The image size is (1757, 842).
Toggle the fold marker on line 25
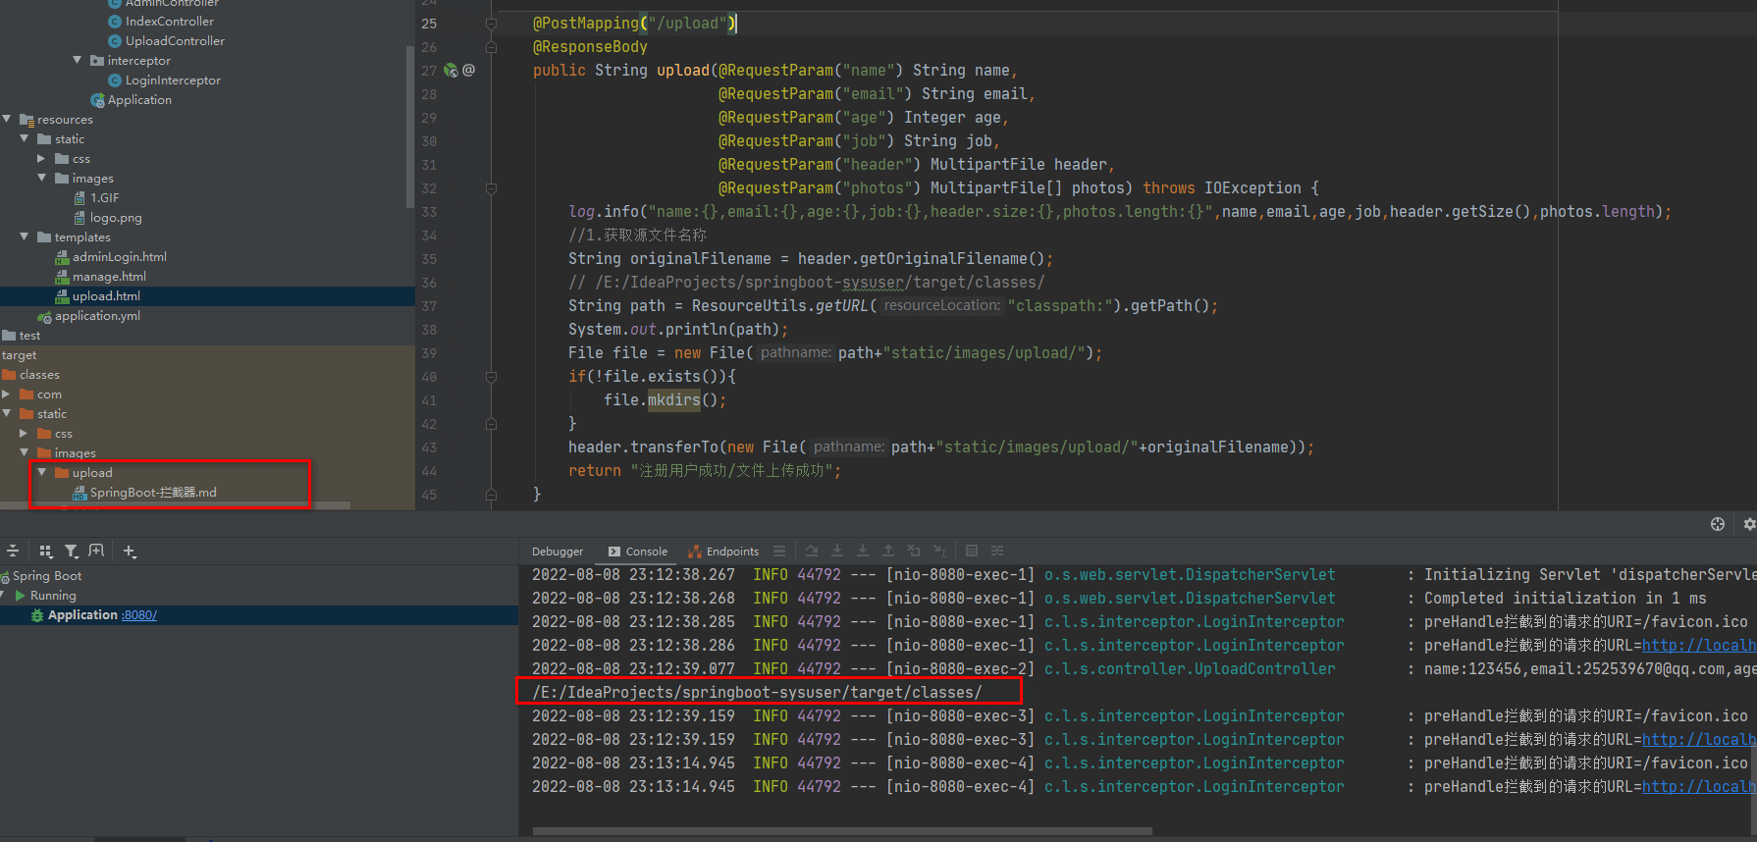[x=491, y=24]
